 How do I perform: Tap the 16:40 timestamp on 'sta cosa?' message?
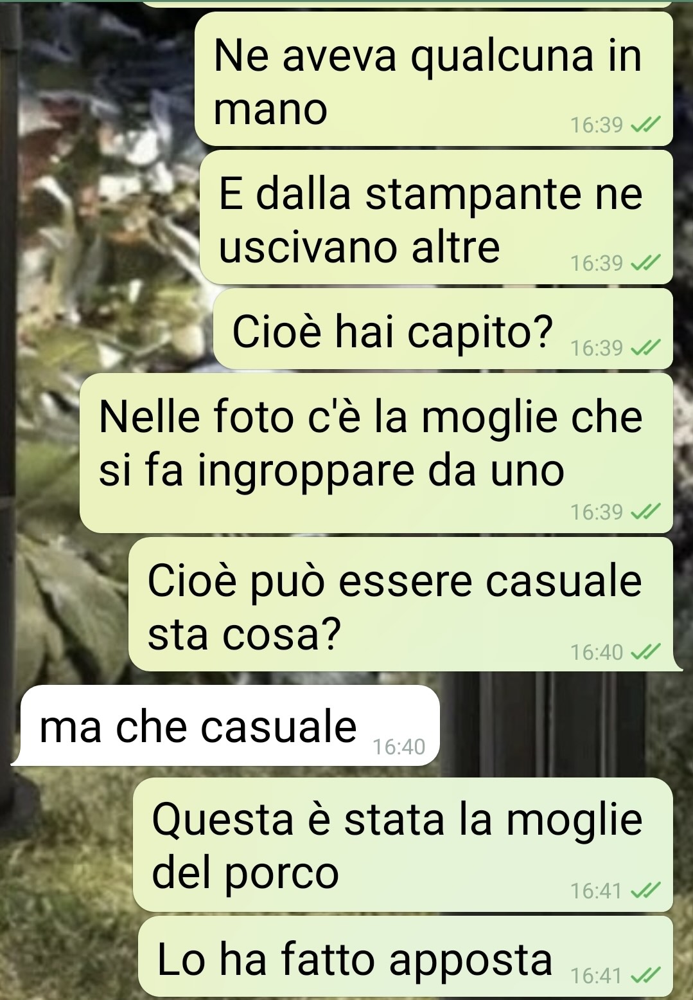click(x=597, y=652)
